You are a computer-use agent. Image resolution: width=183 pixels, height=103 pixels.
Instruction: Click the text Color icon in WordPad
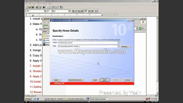(82, 11)
